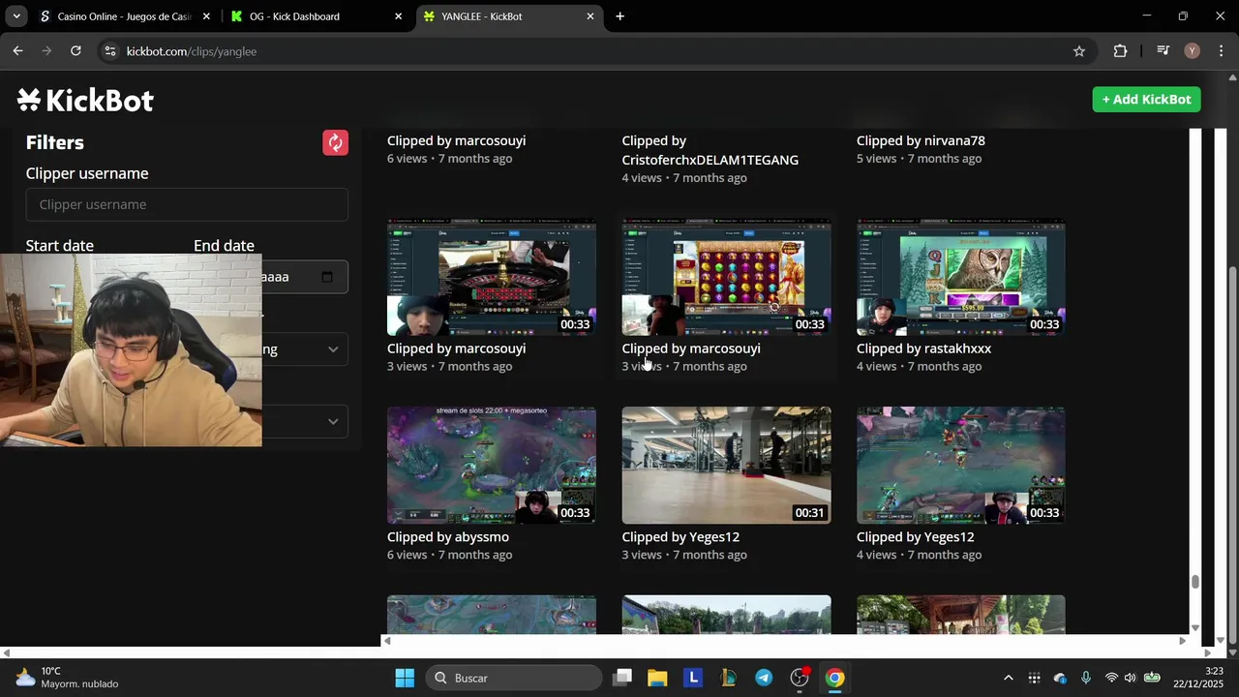The height and width of the screenshot is (697, 1239).
Task: Focus the Clipper username input field
Action: (x=187, y=204)
